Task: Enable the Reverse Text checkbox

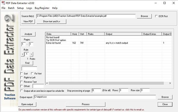Action: click(x=21, y=82)
